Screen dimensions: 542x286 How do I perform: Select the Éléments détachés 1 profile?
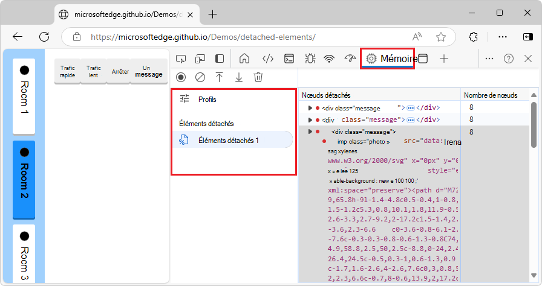point(233,140)
